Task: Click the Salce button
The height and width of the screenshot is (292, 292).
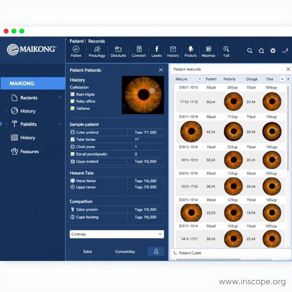Action: [x=88, y=252]
